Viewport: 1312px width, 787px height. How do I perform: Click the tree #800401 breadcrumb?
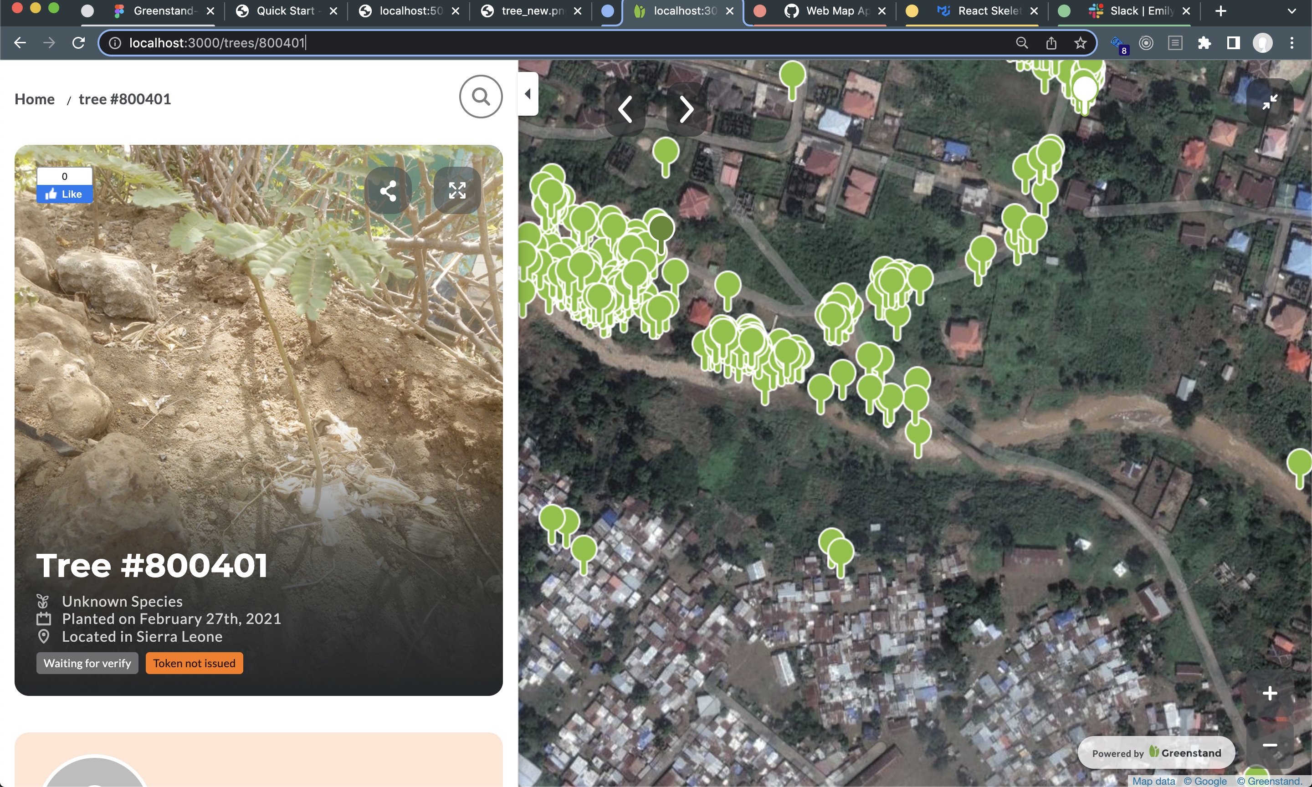[125, 99]
